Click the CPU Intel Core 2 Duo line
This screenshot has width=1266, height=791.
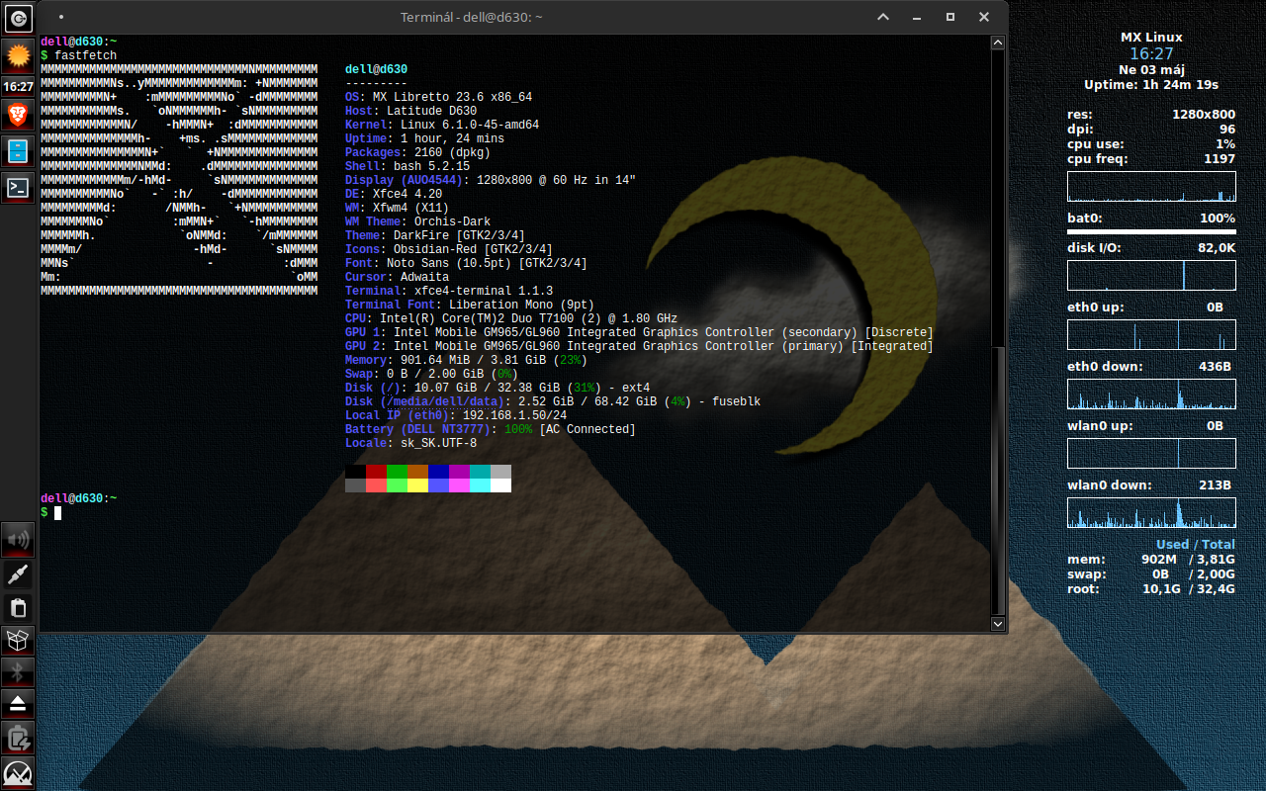(x=511, y=318)
